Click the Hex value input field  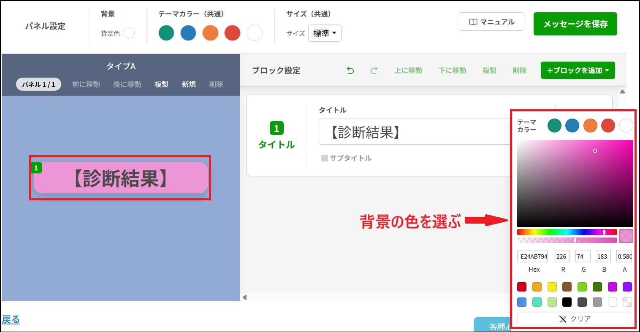tap(532, 256)
